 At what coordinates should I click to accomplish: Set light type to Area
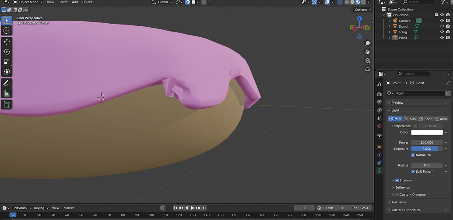441,119
